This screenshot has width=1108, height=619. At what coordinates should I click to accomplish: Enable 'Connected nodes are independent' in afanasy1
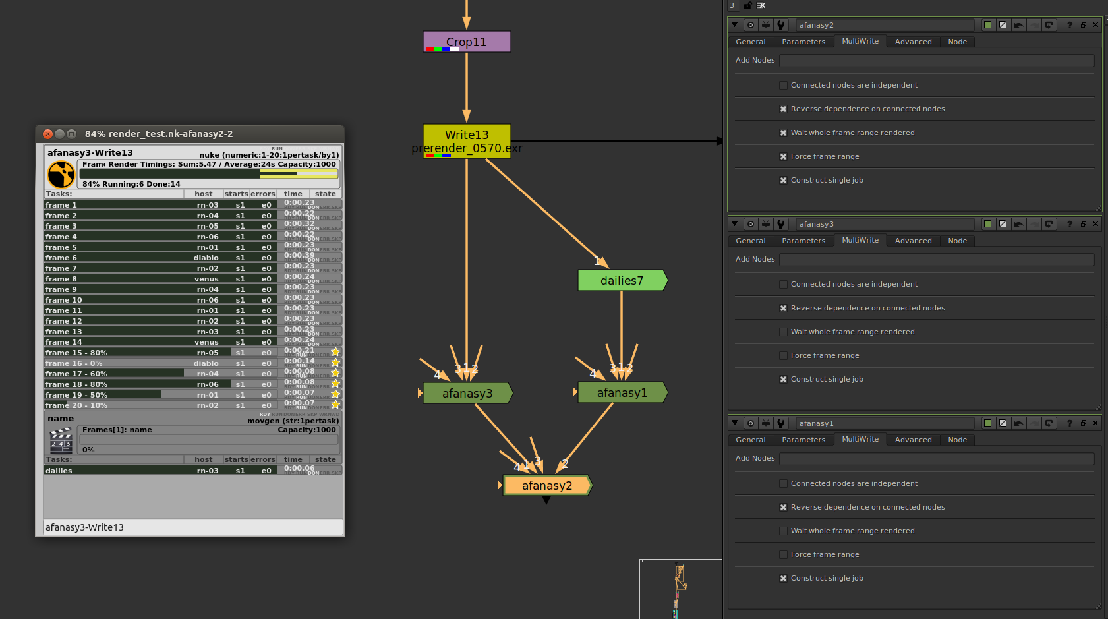[783, 483]
